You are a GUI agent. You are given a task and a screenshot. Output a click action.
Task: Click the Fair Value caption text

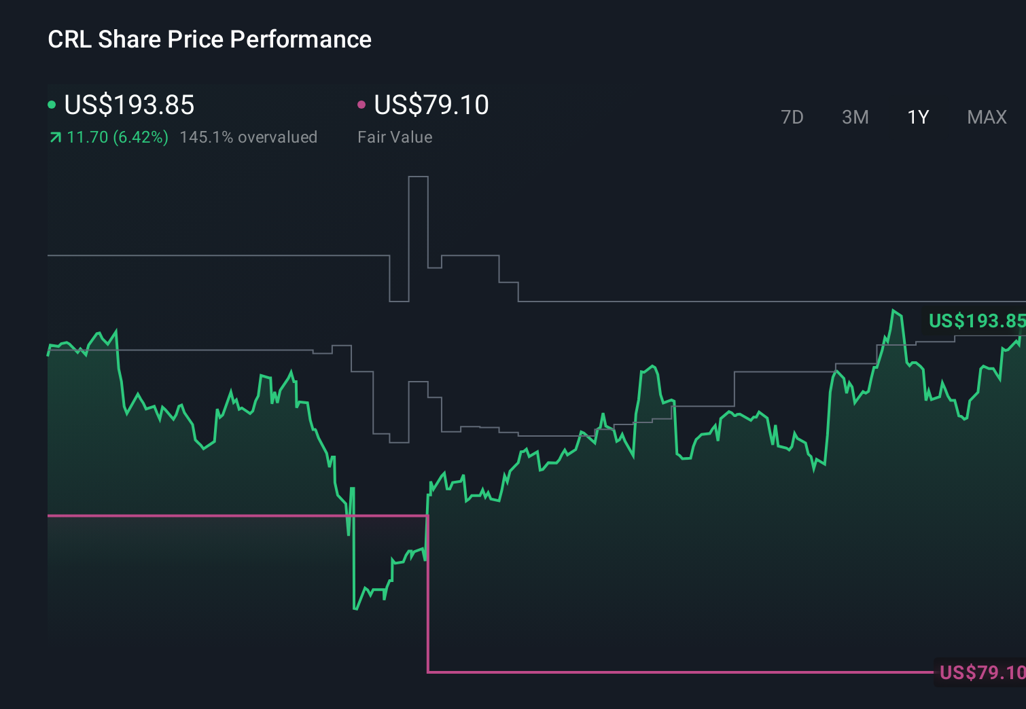pos(395,137)
